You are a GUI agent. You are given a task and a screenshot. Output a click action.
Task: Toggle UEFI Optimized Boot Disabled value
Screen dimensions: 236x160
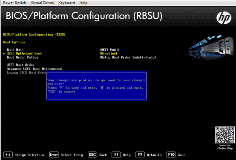point(108,54)
